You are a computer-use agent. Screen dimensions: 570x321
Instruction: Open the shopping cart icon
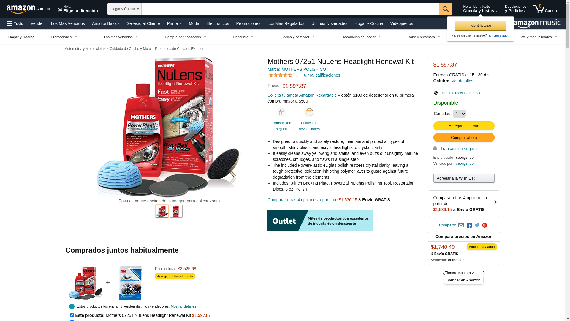coord(546,9)
